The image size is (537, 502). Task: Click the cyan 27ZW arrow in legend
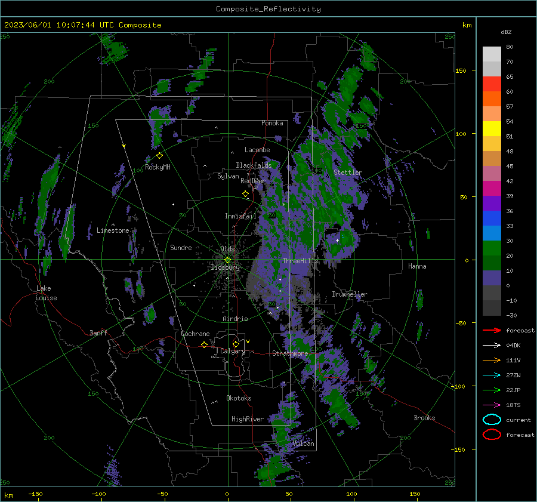[492, 375]
